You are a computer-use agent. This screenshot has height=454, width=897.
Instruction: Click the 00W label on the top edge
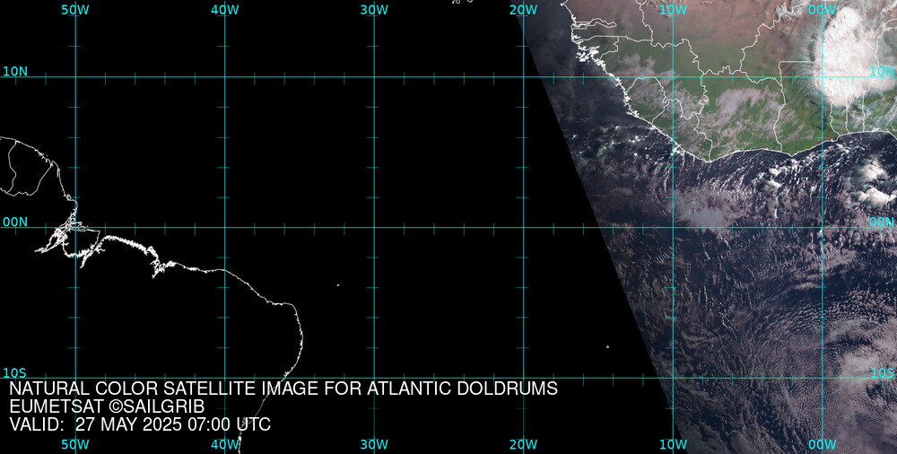click(x=823, y=10)
